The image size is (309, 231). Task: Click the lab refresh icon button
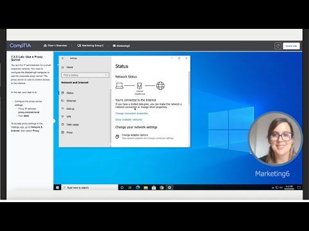[x=278, y=46]
